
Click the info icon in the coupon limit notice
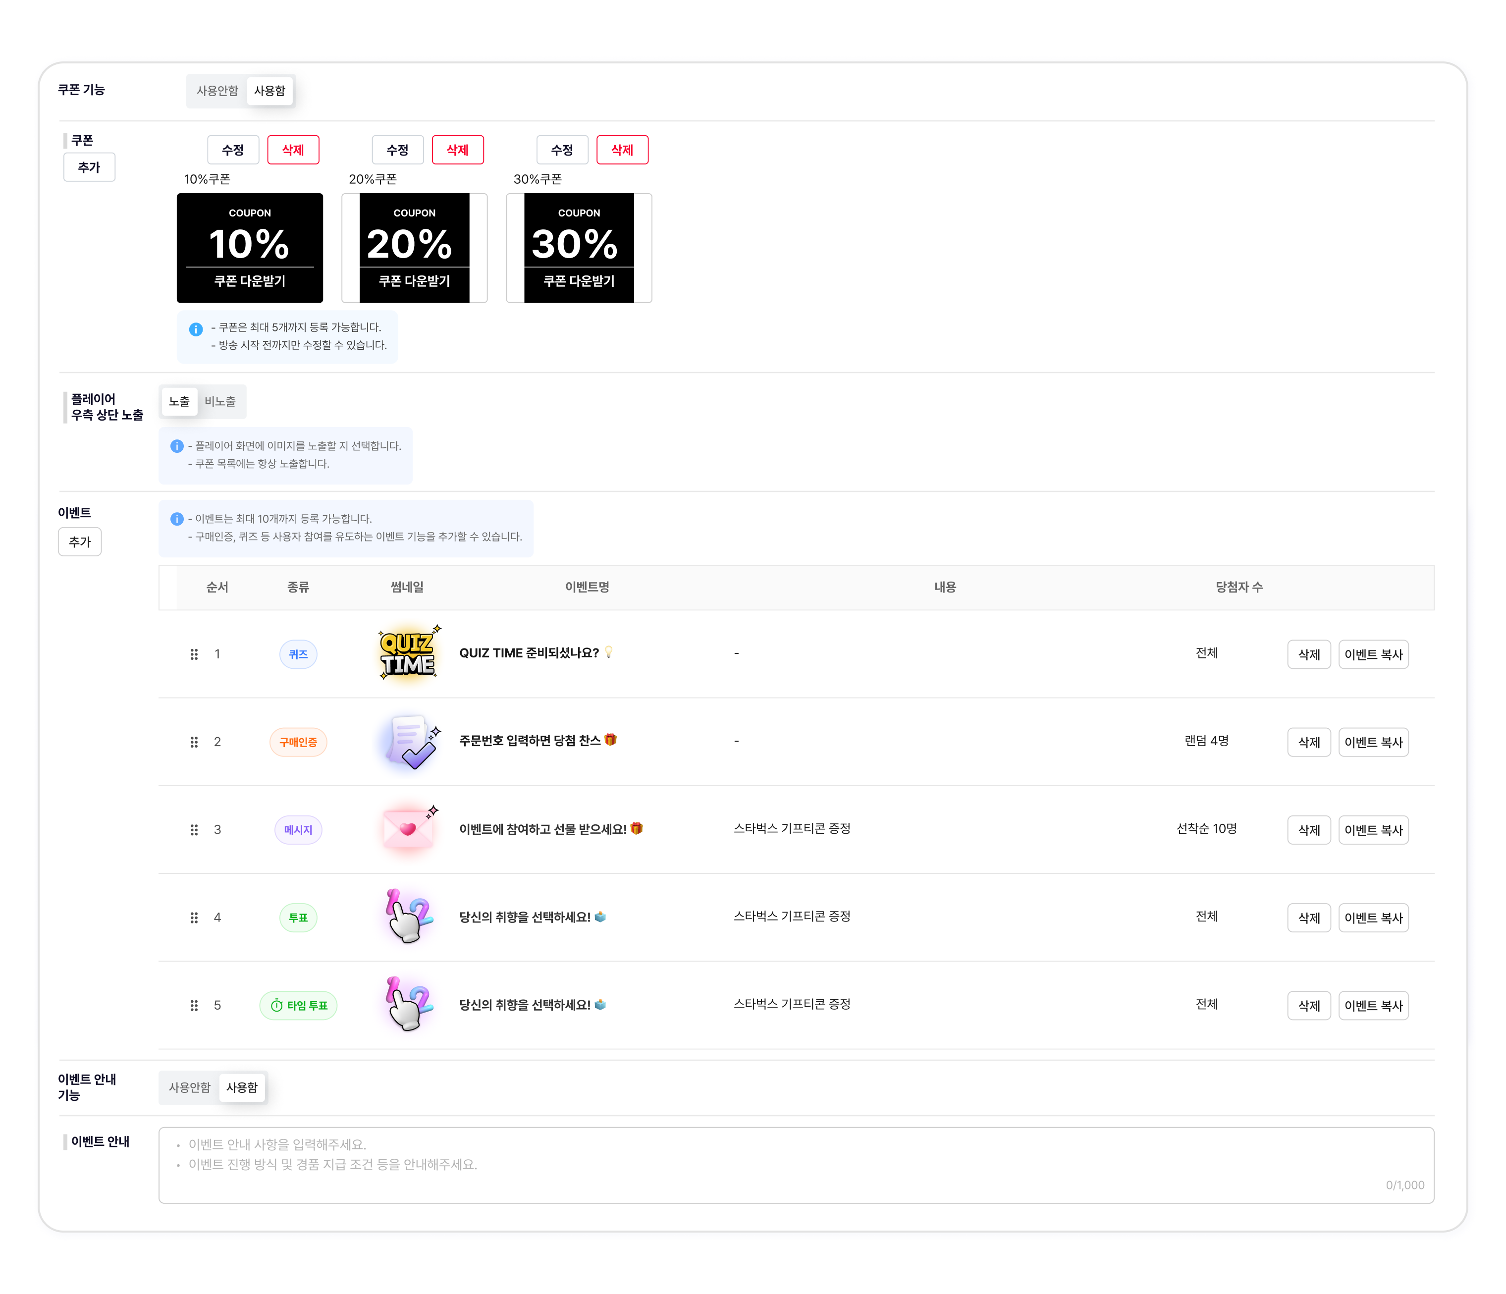[196, 329]
